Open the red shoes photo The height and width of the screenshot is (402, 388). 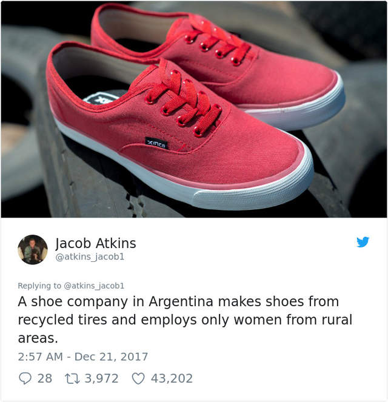pyautogui.click(x=194, y=109)
